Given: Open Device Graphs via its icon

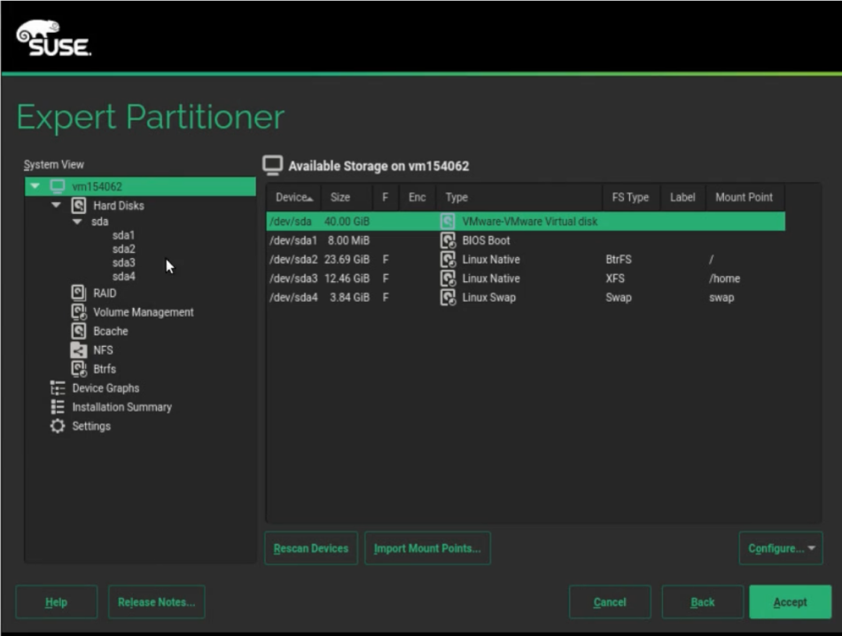Looking at the screenshot, I should (x=58, y=388).
